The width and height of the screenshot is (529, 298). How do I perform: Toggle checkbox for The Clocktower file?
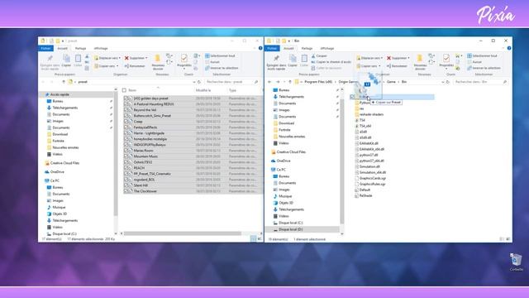[x=126, y=191]
